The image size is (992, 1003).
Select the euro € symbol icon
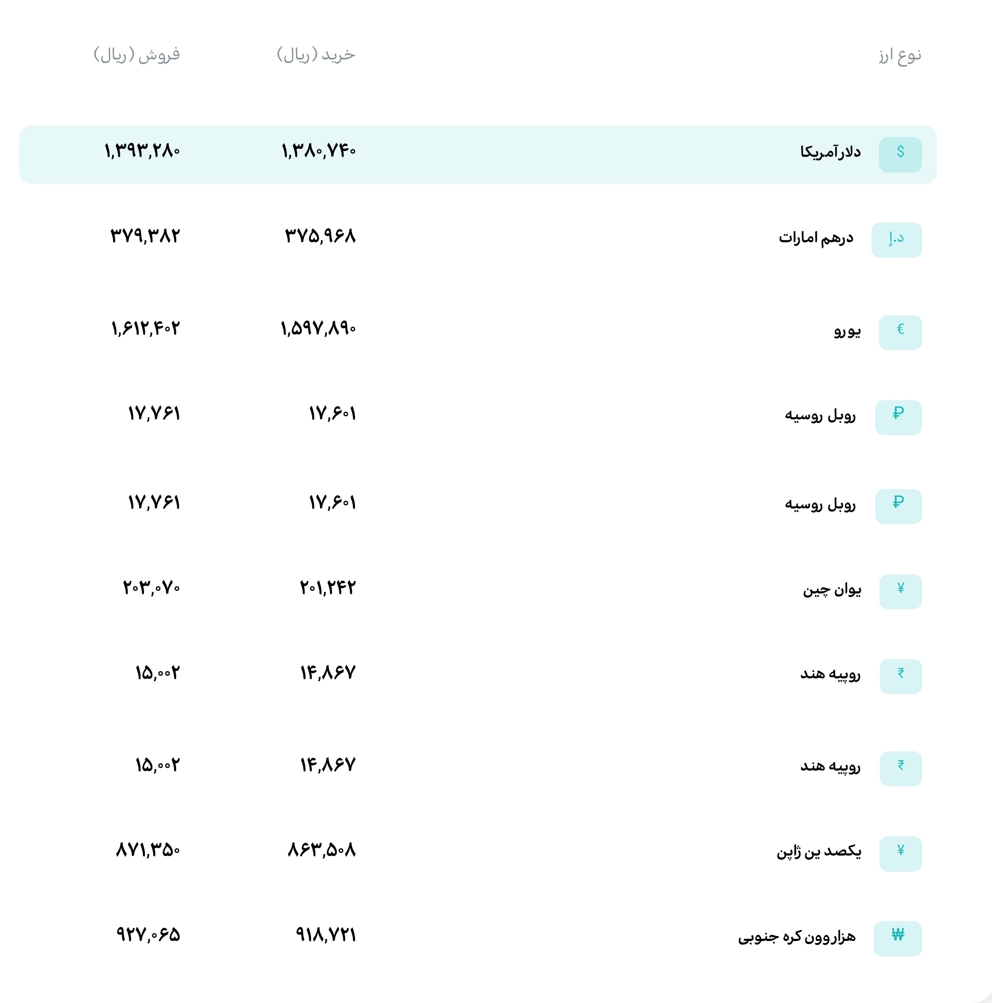900,332
